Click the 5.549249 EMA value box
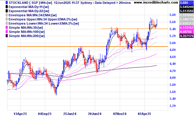Image resolution: width=194 pixels, height=117 pixels. click(187, 7)
